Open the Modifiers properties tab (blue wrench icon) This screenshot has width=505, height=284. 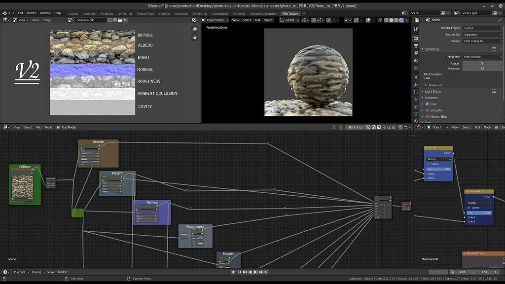416,85
